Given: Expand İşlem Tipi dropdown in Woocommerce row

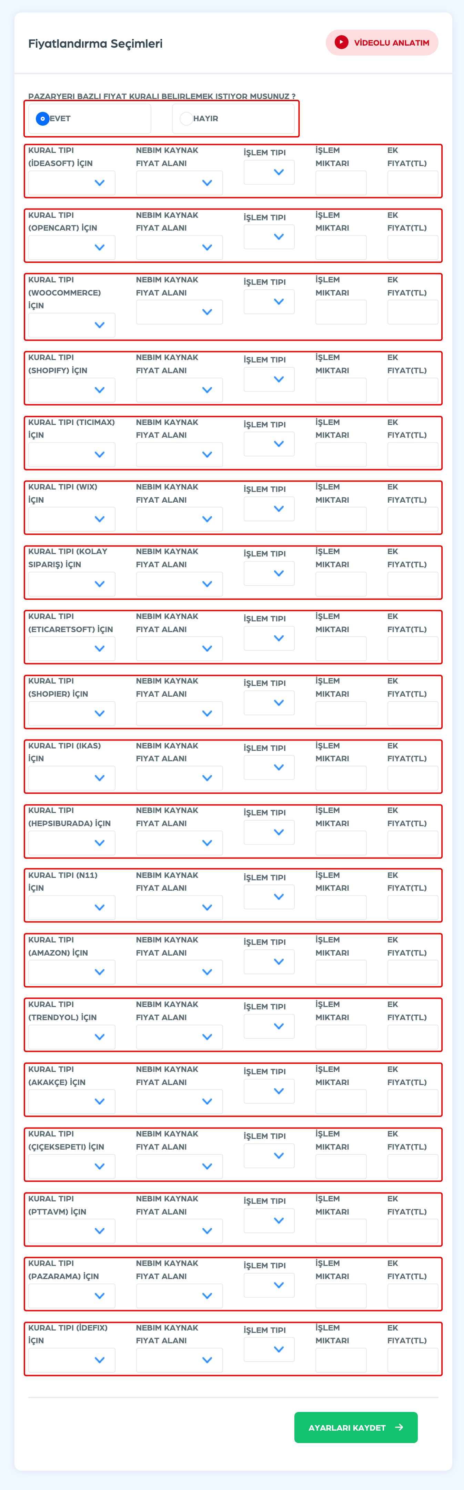Looking at the screenshot, I should (269, 301).
